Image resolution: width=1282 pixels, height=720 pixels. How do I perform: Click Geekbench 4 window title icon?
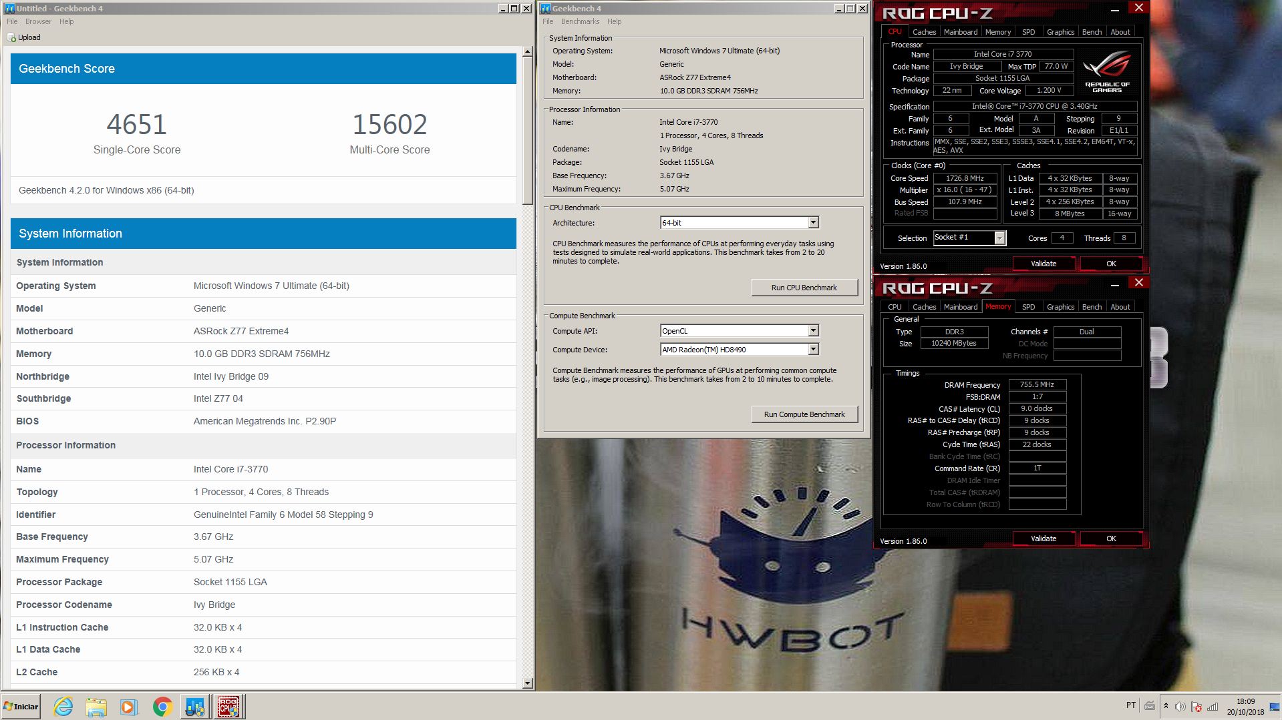545,8
